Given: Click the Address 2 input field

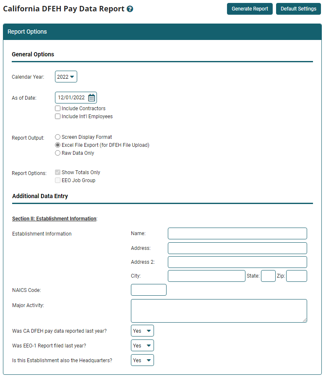Looking at the screenshot, I should tap(237, 262).
